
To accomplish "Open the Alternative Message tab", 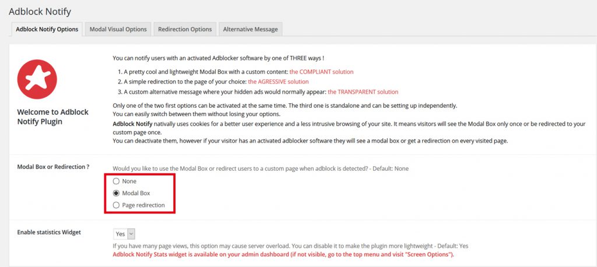I will click(251, 29).
